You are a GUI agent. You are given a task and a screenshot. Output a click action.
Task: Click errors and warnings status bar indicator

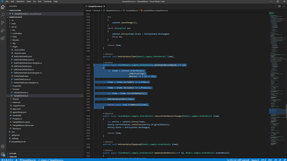pos(7,160)
